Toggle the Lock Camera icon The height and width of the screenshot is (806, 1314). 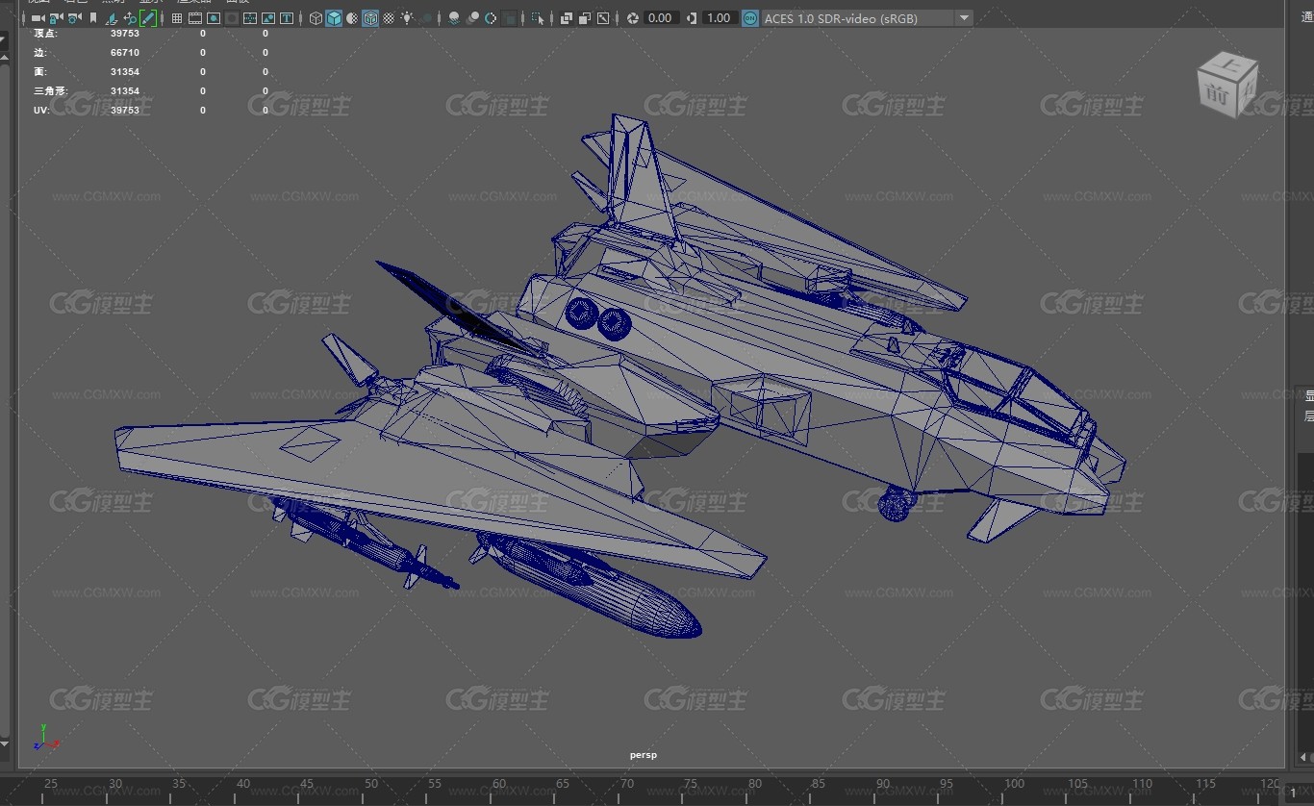click(57, 18)
